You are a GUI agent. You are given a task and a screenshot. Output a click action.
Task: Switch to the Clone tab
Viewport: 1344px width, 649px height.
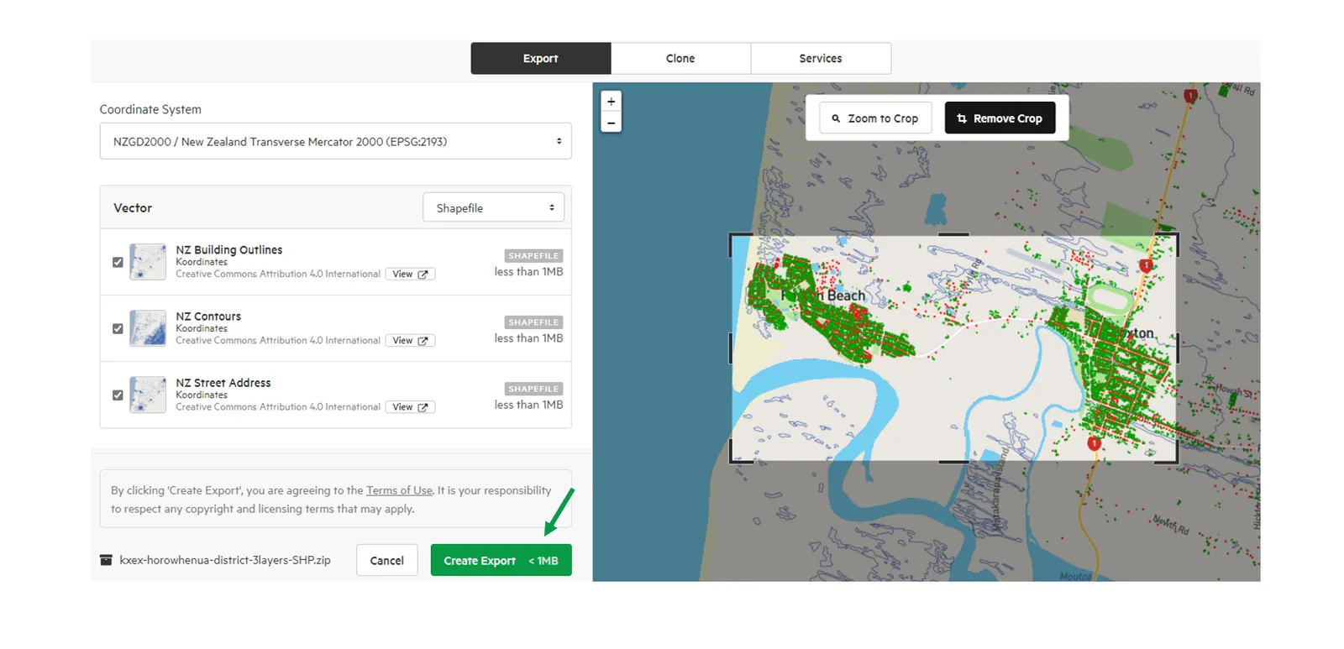680,58
